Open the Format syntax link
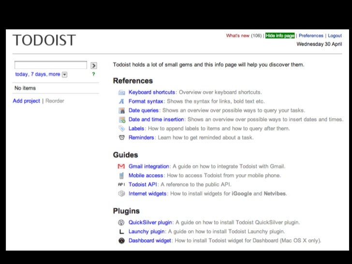 pos(146,102)
